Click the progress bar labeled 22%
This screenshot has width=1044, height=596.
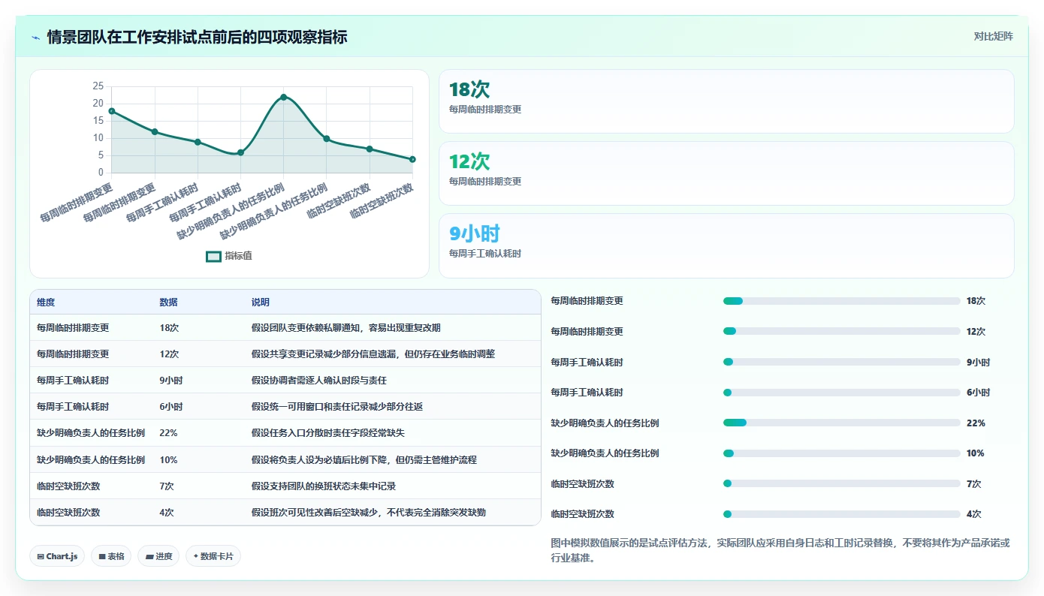841,423
